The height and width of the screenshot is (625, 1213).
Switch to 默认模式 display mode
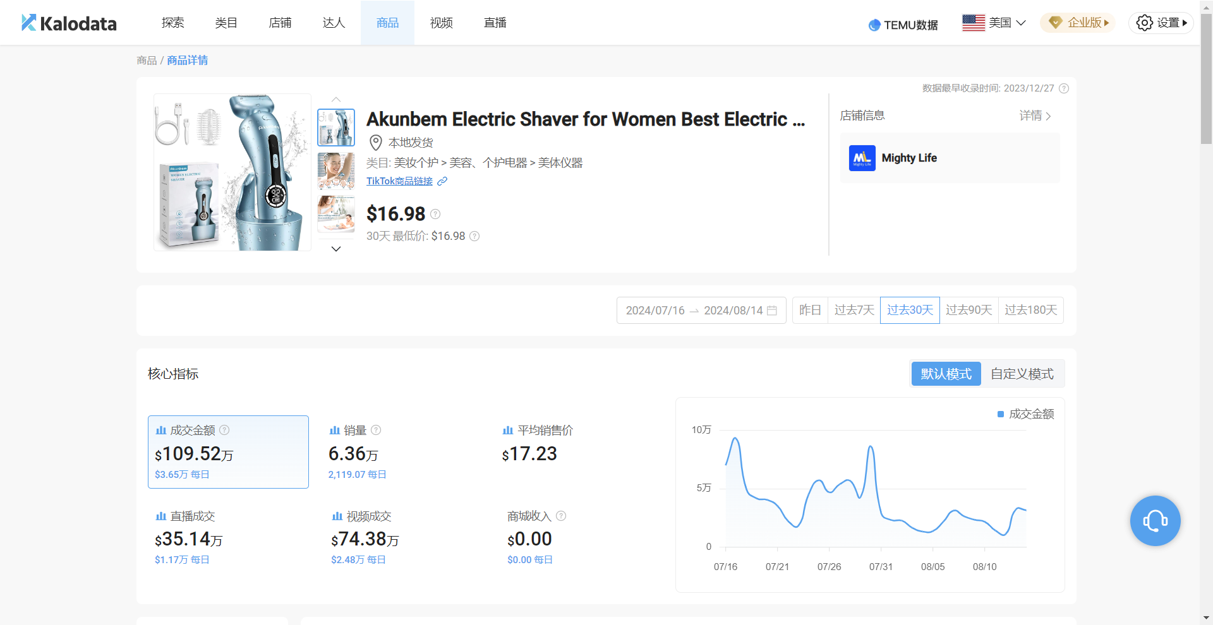tap(946, 374)
